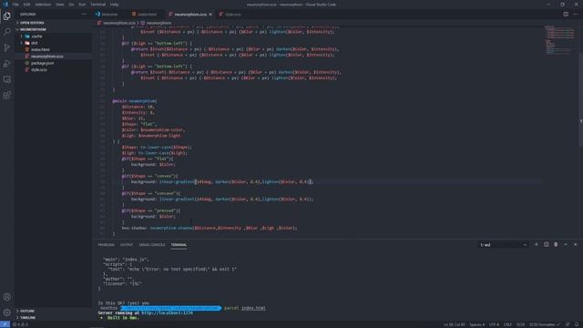Kill terminal with trash icon
This screenshot has width=583, height=328.
(x=556, y=245)
